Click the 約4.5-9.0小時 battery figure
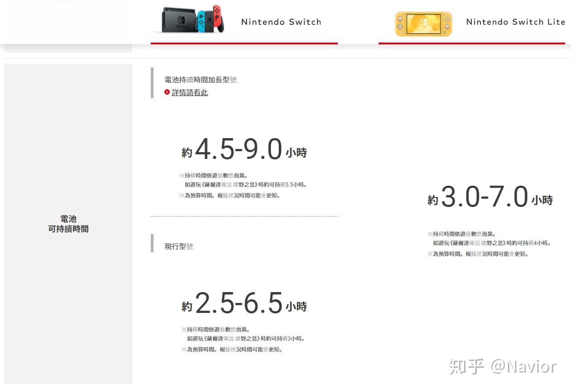The image size is (571, 389). click(x=244, y=149)
